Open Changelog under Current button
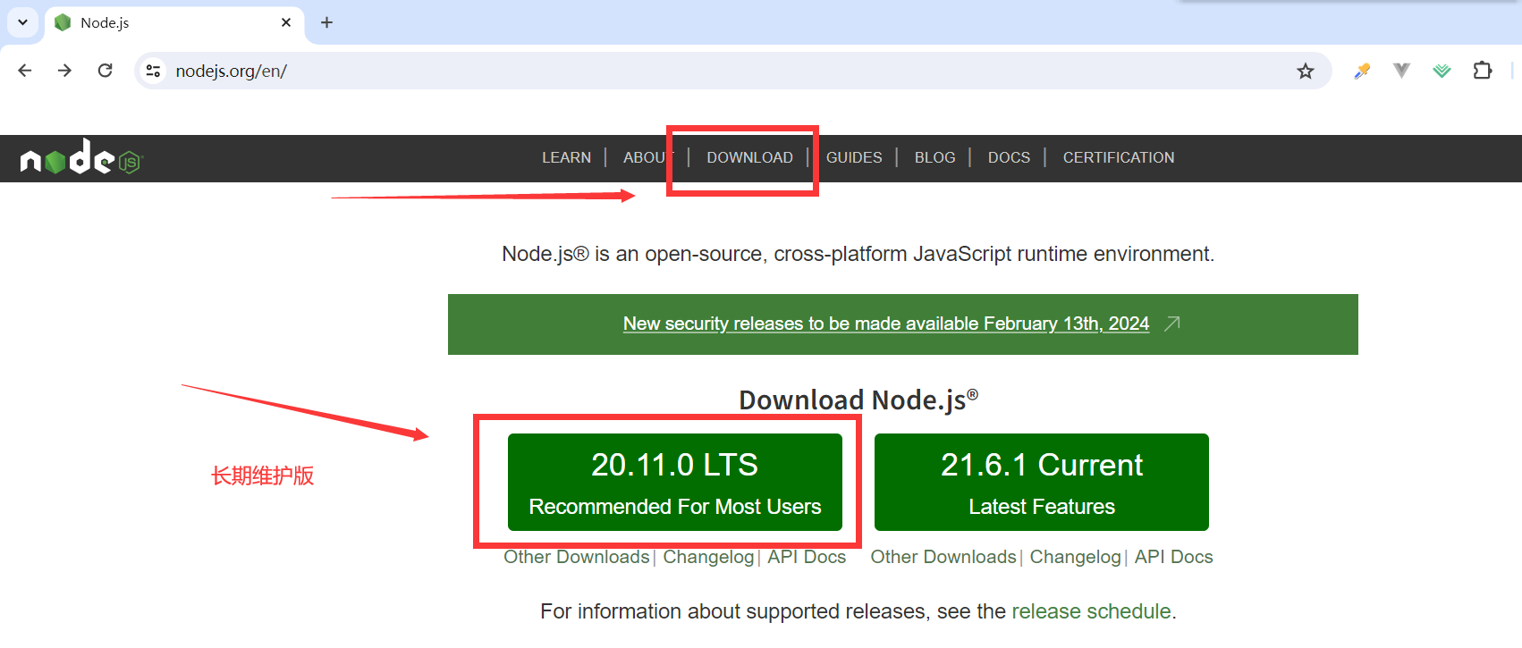1522x648 pixels. 1075,557
